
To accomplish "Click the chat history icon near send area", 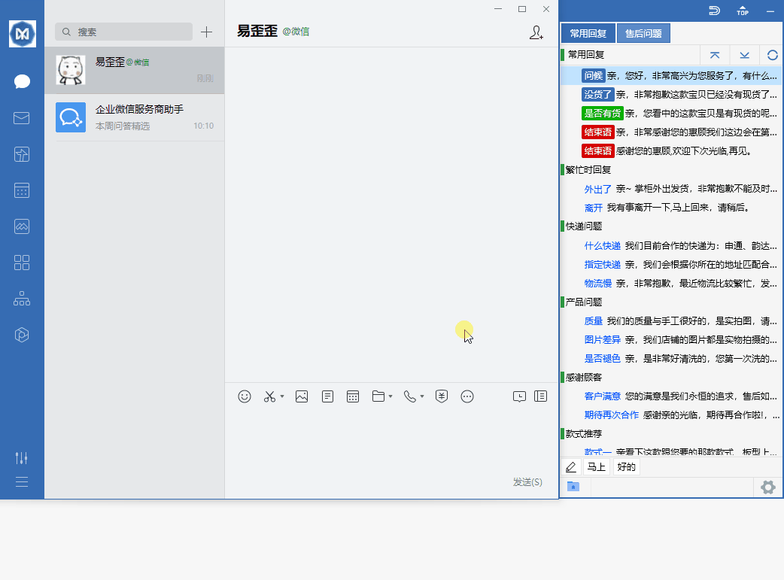I will click(519, 396).
